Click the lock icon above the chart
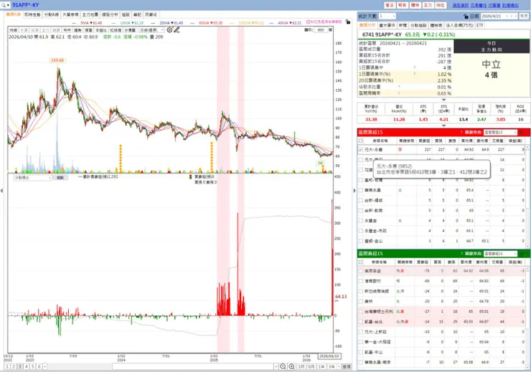531x372 pixels. 348,22
